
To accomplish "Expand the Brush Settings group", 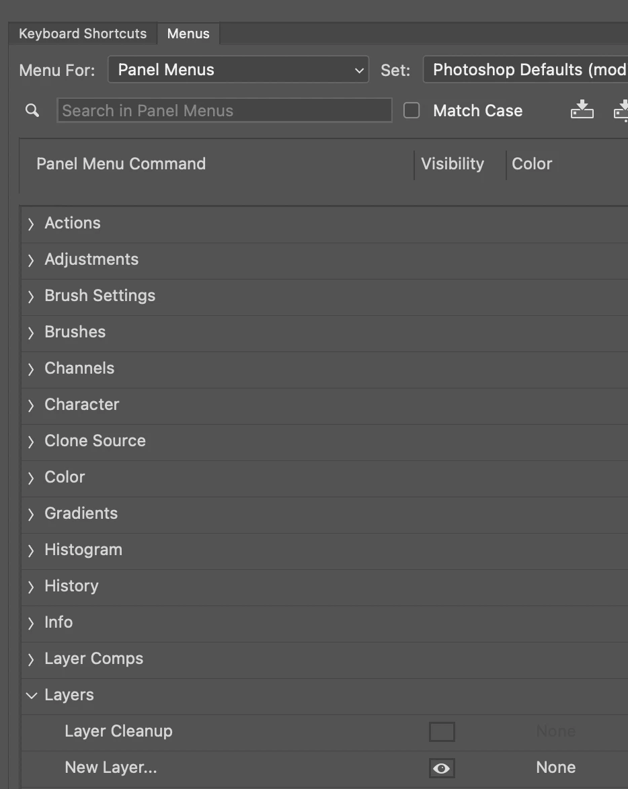I will (x=31, y=296).
